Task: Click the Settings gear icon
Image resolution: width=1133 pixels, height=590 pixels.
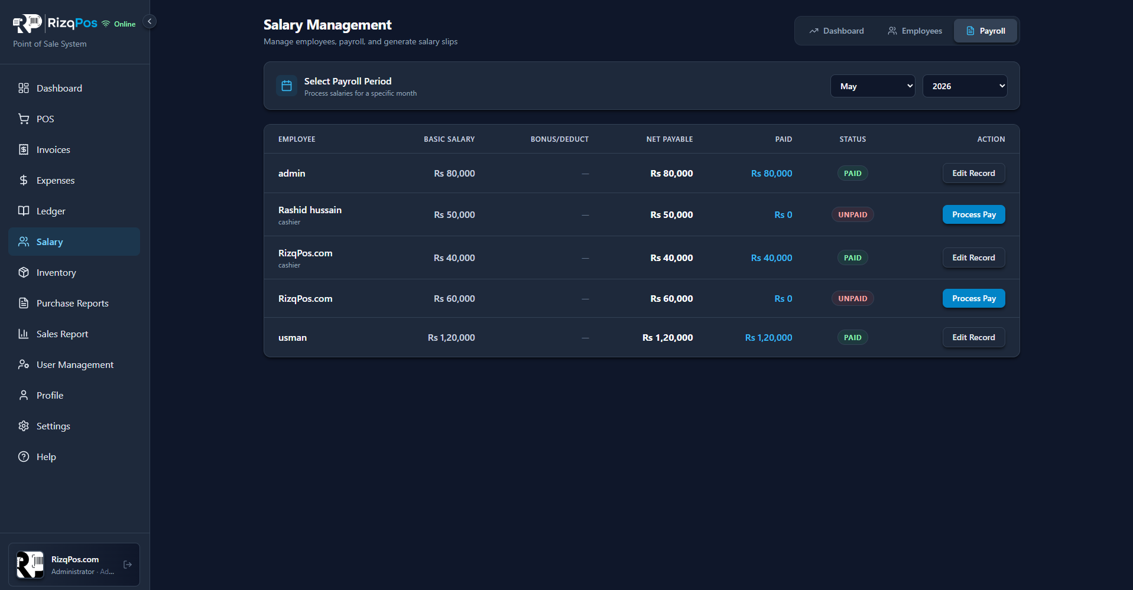Action: click(24, 426)
